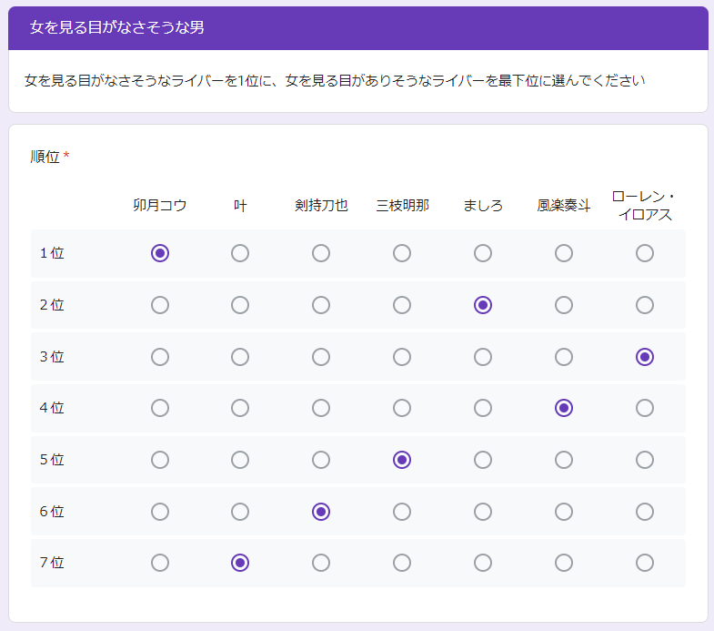Select 卯月コウ for 1位

coord(160,253)
